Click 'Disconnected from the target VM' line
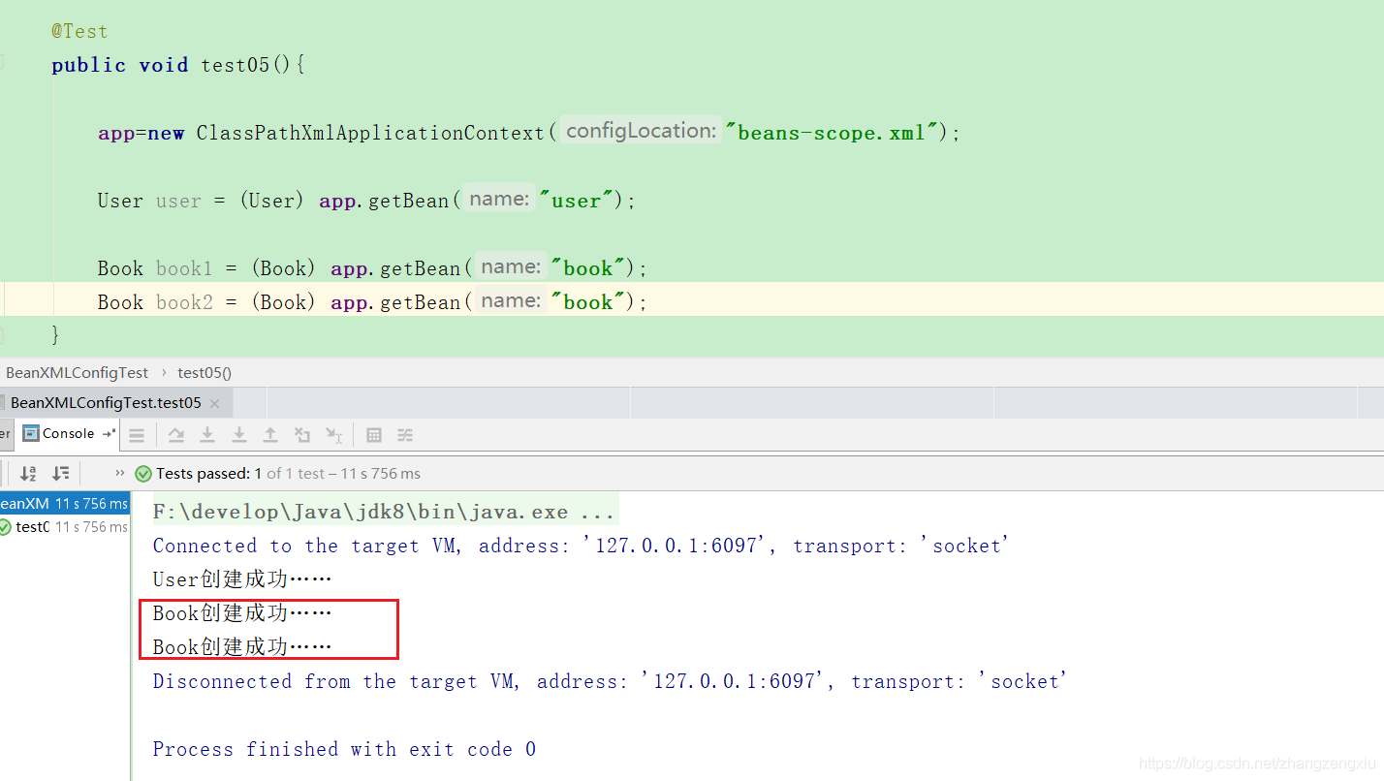 [610, 681]
